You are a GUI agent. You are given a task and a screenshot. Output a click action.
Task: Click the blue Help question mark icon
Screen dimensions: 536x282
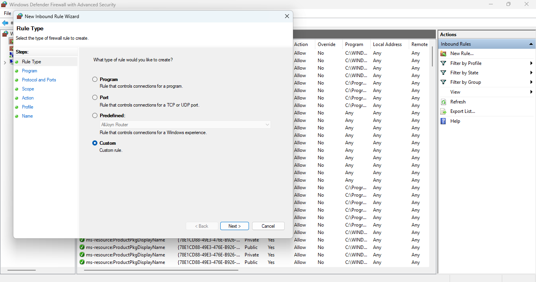click(x=443, y=121)
